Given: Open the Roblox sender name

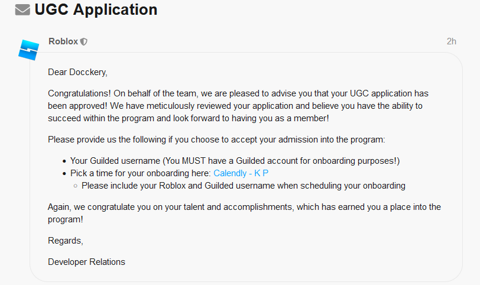Looking at the screenshot, I should tap(63, 41).
